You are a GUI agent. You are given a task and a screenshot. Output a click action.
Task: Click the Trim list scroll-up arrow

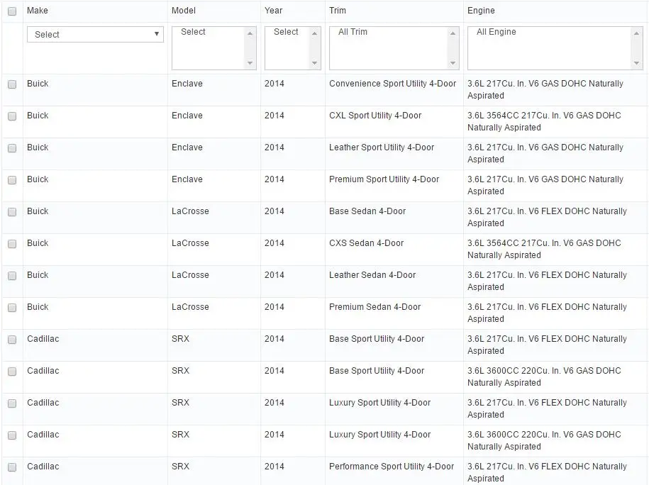click(x=453, y=33)
